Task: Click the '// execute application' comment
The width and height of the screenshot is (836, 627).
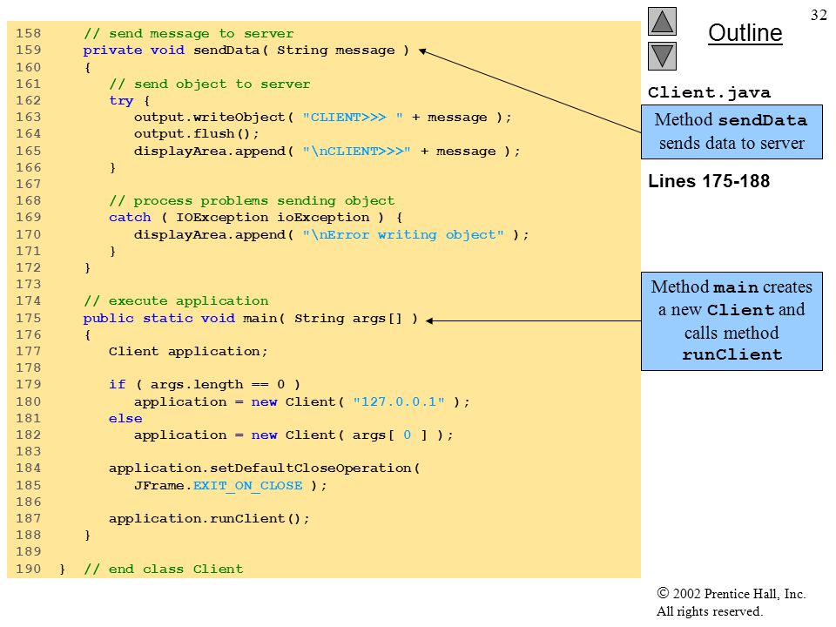Action: [176, 301]
